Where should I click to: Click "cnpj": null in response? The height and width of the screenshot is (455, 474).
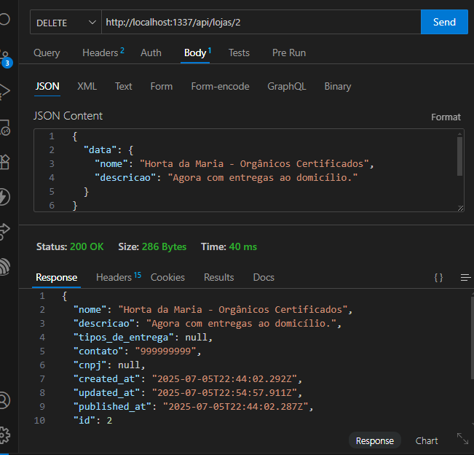click(x=109, y=365)
